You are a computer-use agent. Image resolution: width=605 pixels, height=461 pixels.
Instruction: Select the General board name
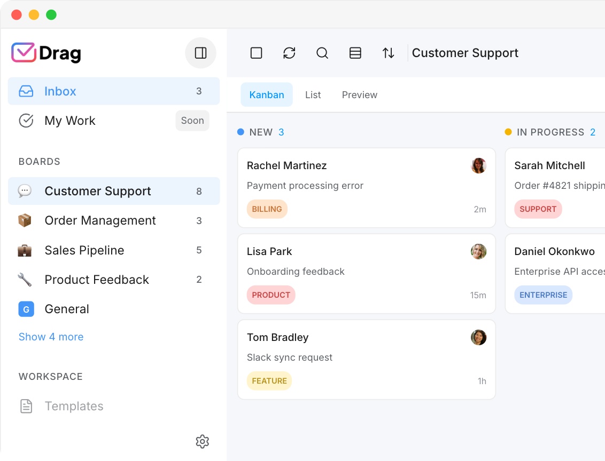pyautogui.click(x=67, y=309)
